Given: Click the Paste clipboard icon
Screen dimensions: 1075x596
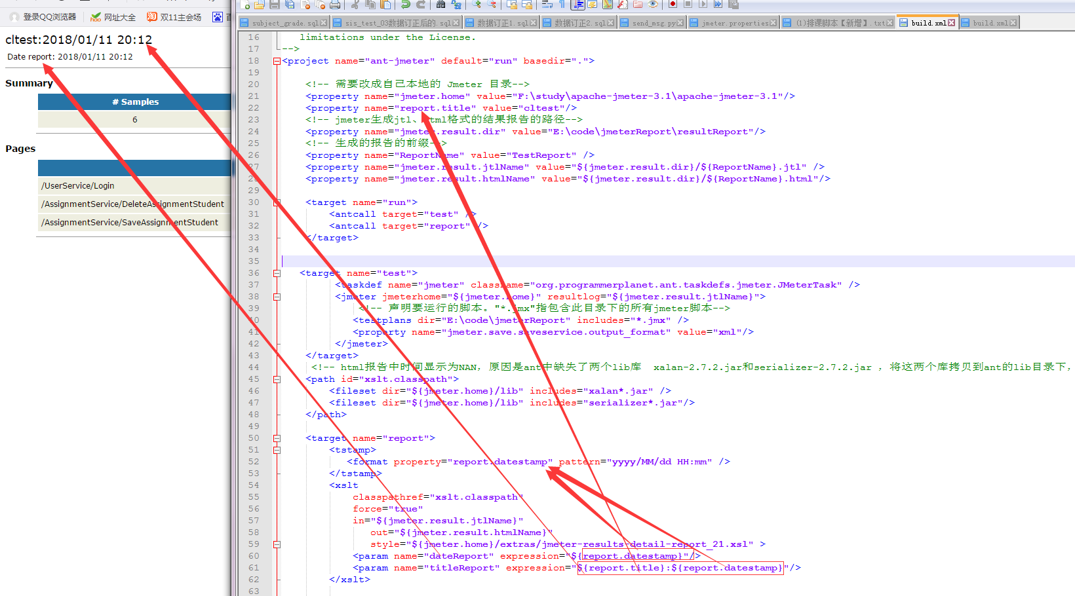Looking at the screenshot, I should [385, 4].
